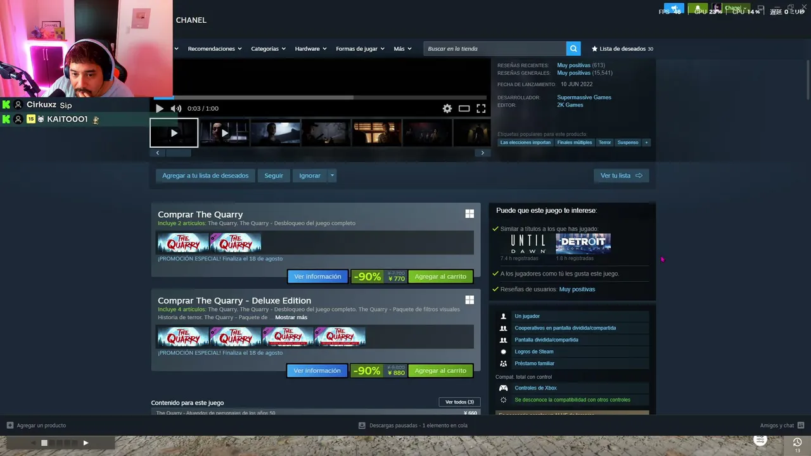The height and width of the screenshot is (456, 811).
Task: Click the green notifications bell icon
Action: (698, 9)
